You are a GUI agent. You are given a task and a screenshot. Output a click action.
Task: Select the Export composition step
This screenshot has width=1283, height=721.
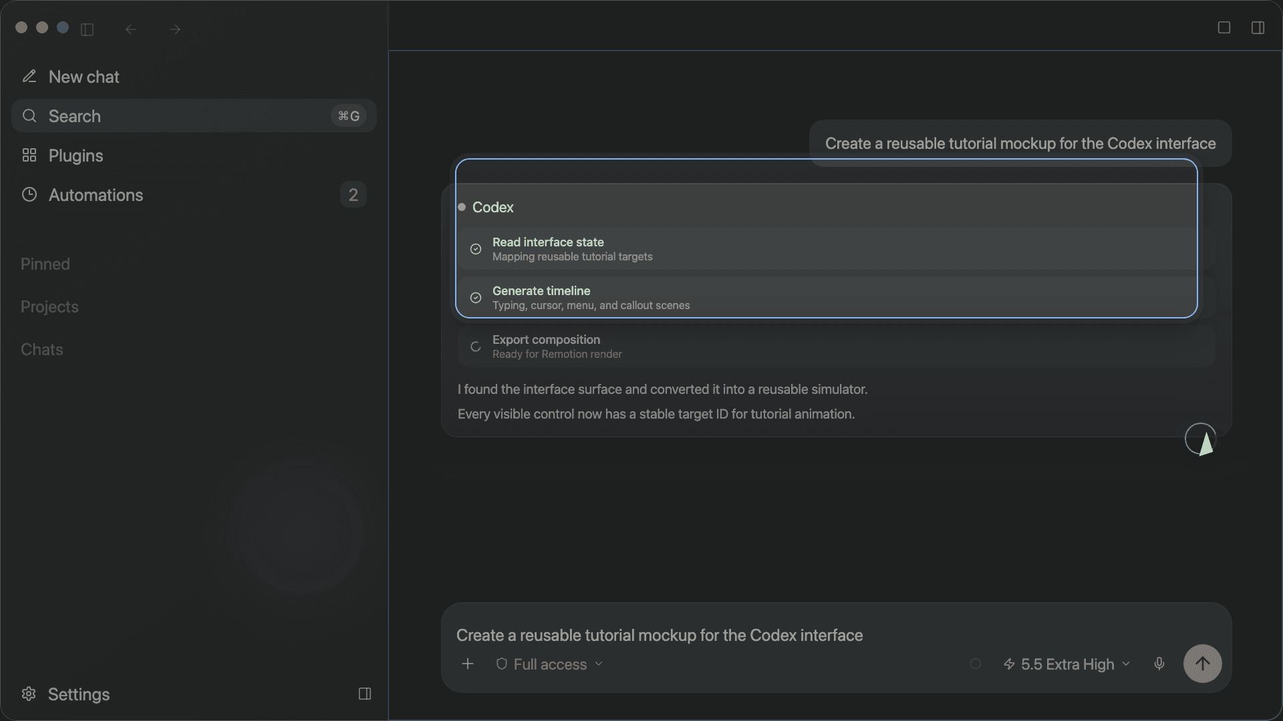836,346
